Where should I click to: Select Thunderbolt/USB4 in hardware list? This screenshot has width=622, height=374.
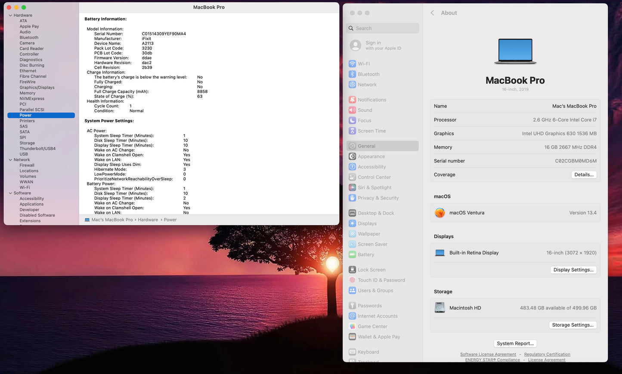37,149
